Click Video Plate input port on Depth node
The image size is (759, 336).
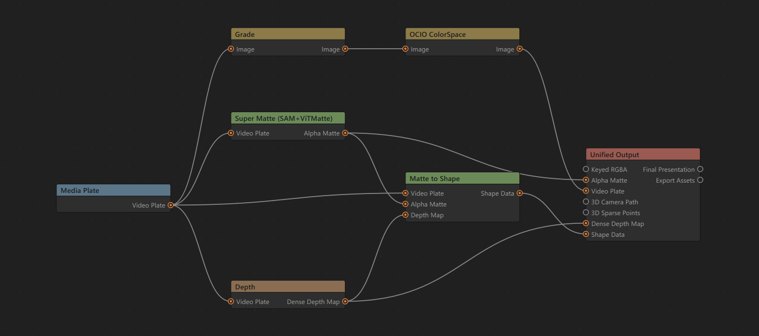tap(231, 302)
